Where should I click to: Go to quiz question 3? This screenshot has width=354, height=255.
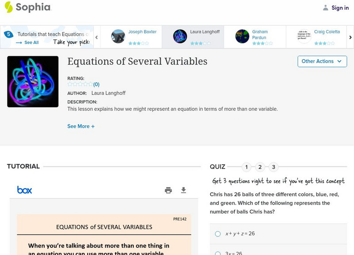[274, 167]
